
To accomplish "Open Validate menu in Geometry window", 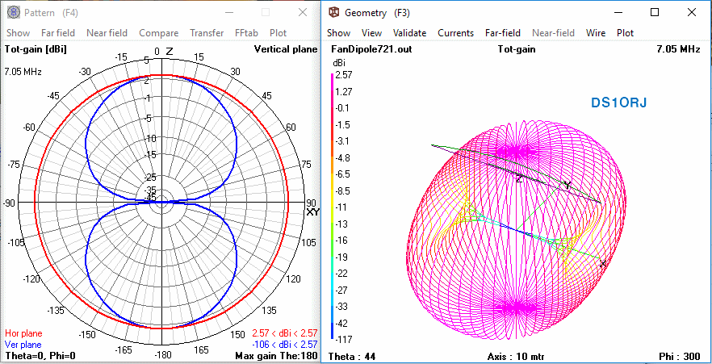I will (x=409, y=32).
